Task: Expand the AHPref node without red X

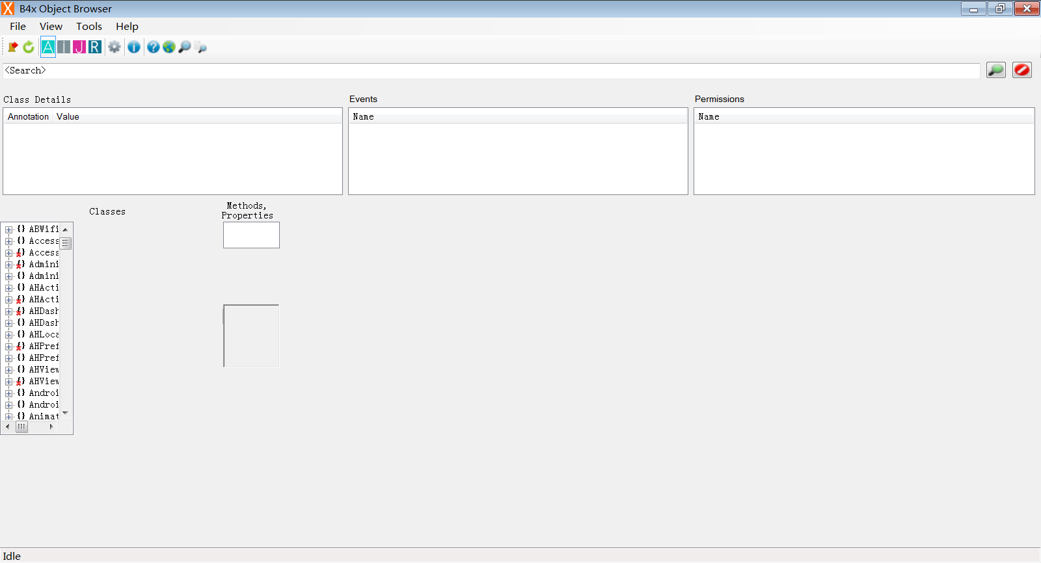Action: pos(9,358)
